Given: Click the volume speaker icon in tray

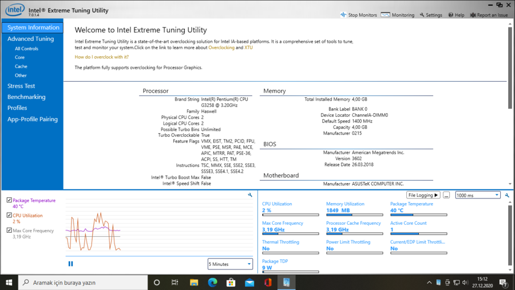Looking at the screenshot, I should [465, 283].
